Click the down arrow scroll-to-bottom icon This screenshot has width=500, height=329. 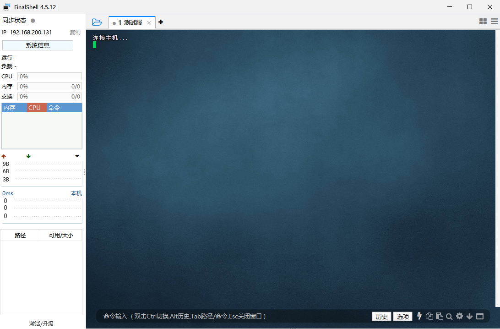click(469, 316)
